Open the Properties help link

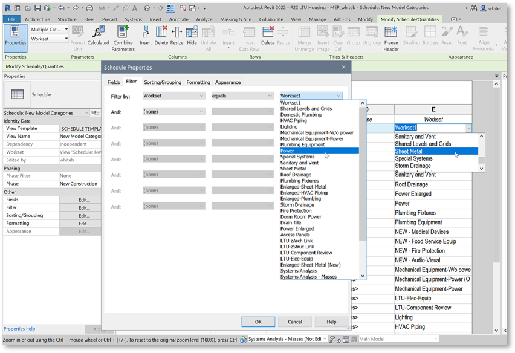tap(19, 329)
